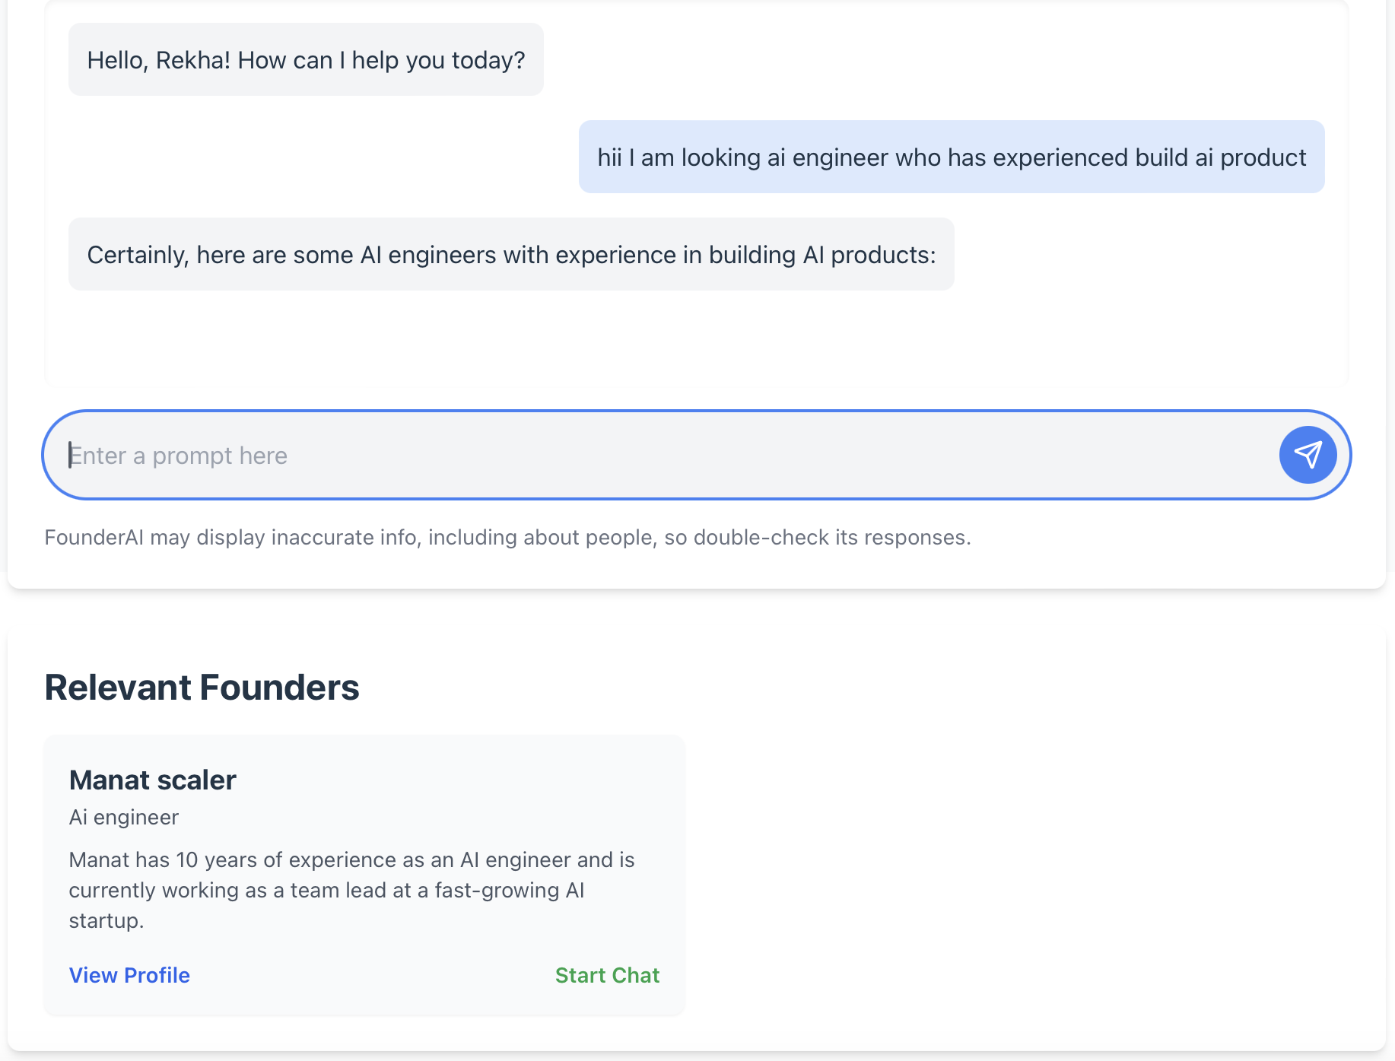Start Chat with Manat scaler
The image size is (1395, 1061).
pyautogui.click(x=607, y=975)
